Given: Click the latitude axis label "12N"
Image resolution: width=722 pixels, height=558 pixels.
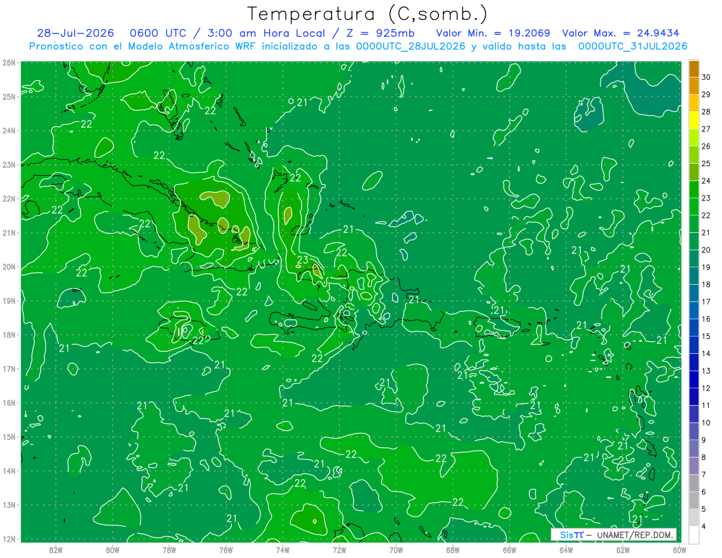Looking at the screenshot, I should [8, 539].
